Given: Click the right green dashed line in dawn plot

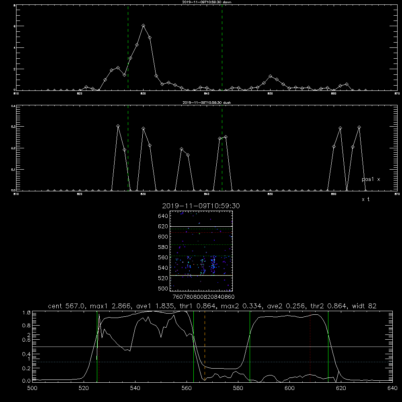Looking at the screenshot, I should (222, 47).
